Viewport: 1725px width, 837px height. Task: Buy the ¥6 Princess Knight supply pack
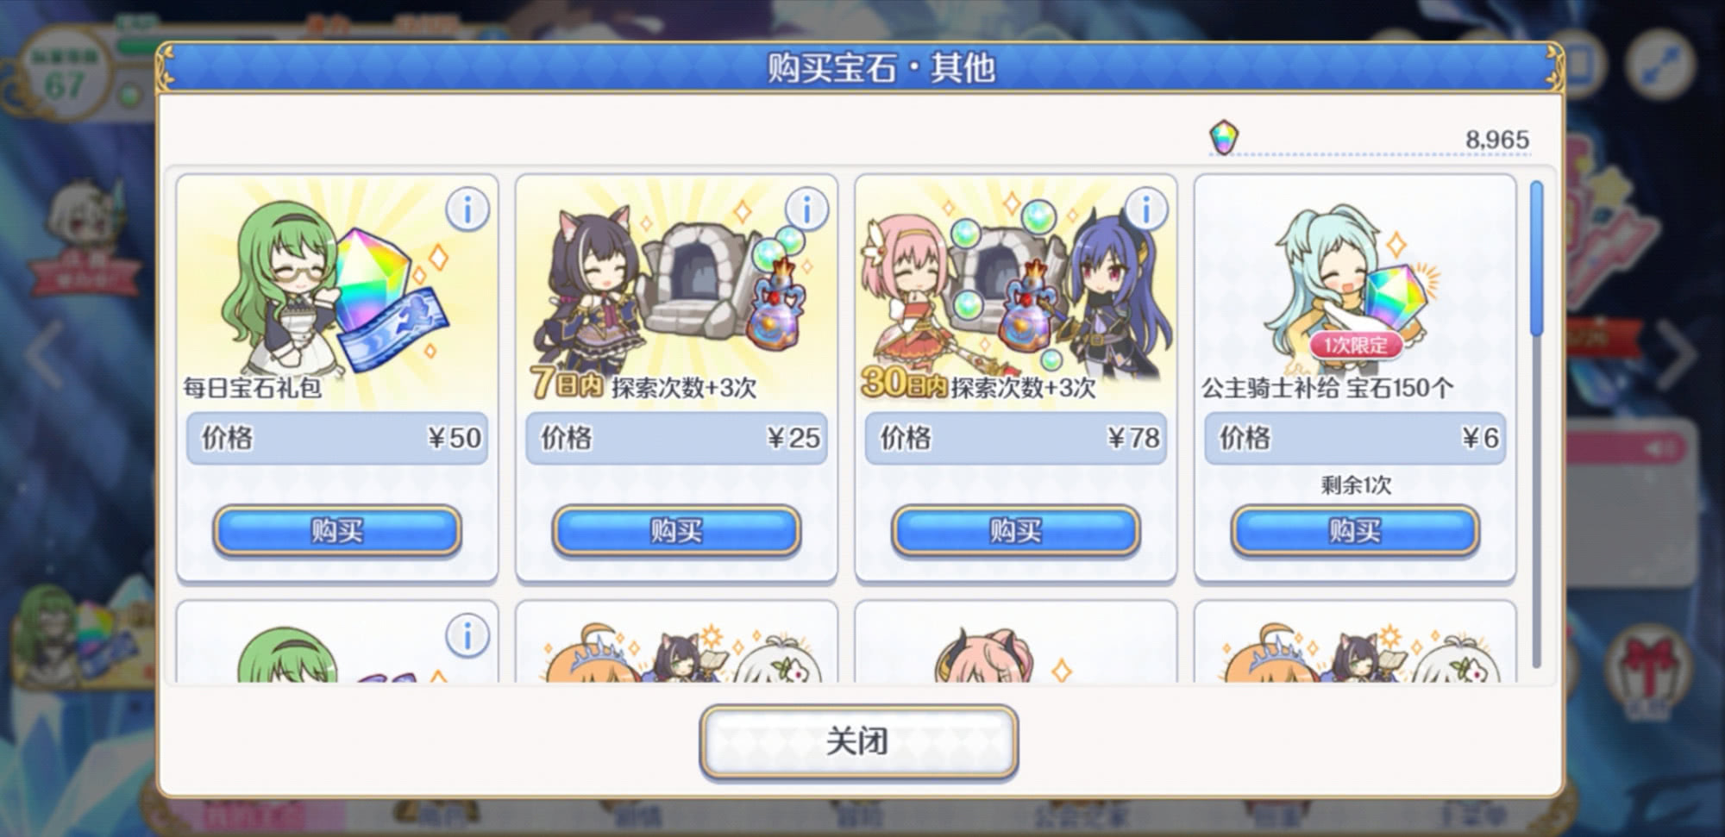click(x=1355, y=530)
